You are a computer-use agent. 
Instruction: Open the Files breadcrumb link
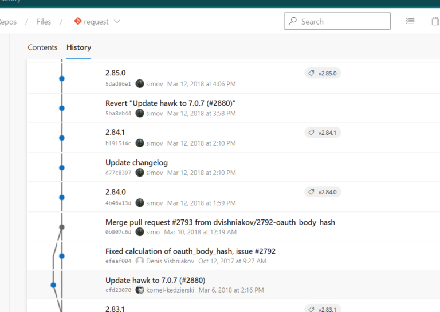[44, 22]
